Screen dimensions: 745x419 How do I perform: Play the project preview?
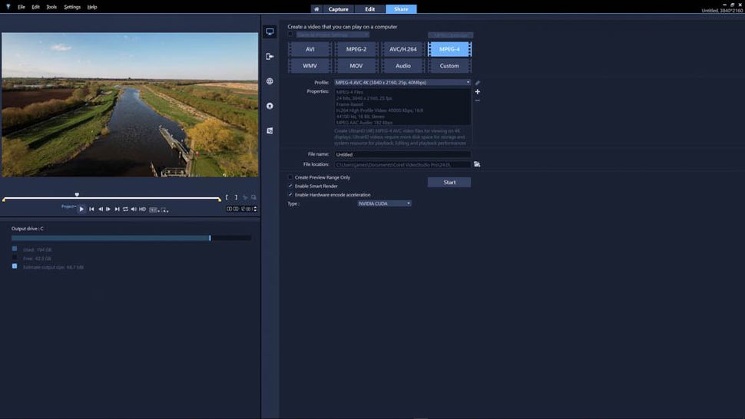81,209
